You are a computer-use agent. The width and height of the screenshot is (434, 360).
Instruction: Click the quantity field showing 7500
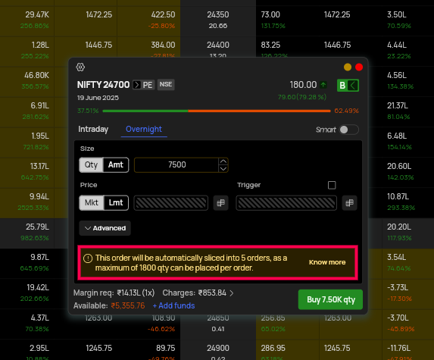[177, 164]
